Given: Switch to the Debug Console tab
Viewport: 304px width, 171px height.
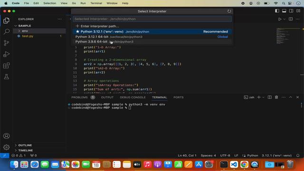Looking at the screenshot, I should [x=133, y=97].
